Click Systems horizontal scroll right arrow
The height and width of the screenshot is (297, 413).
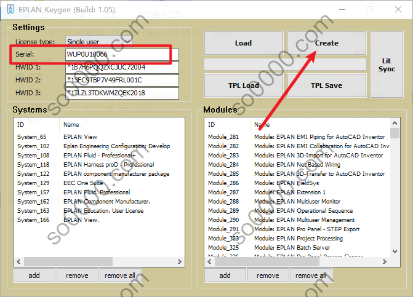(x=180, y=261)
